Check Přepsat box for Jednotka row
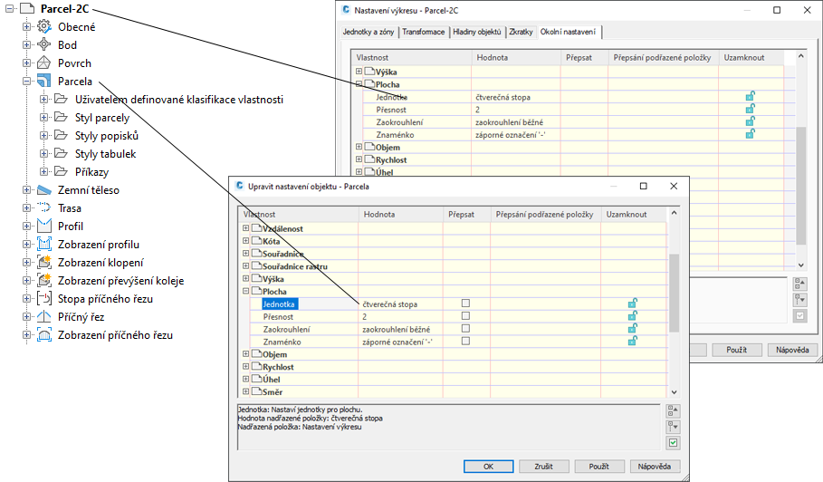 point(465,304)
